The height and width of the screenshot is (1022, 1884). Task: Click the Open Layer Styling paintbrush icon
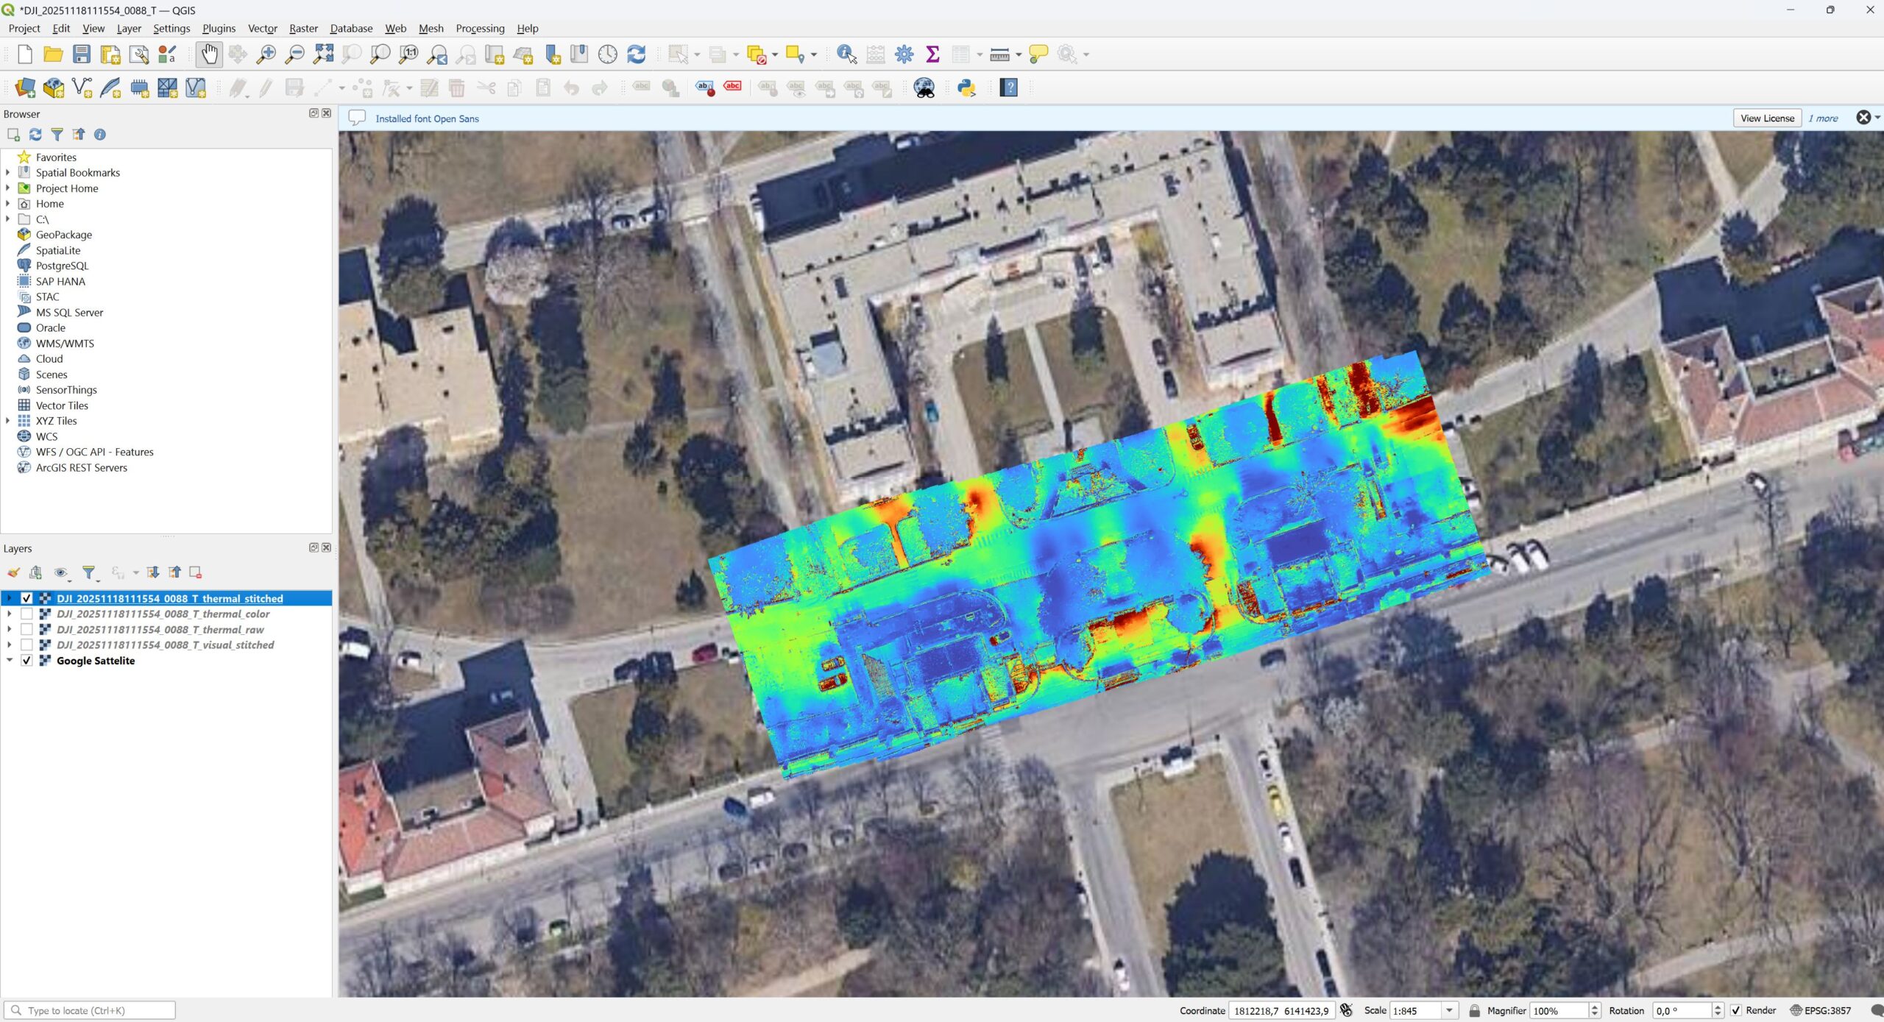[x=13, y=572]
